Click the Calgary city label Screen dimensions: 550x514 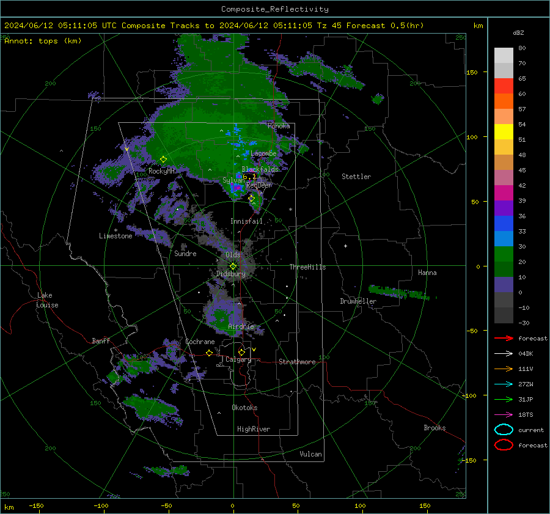tap(238, 359)
